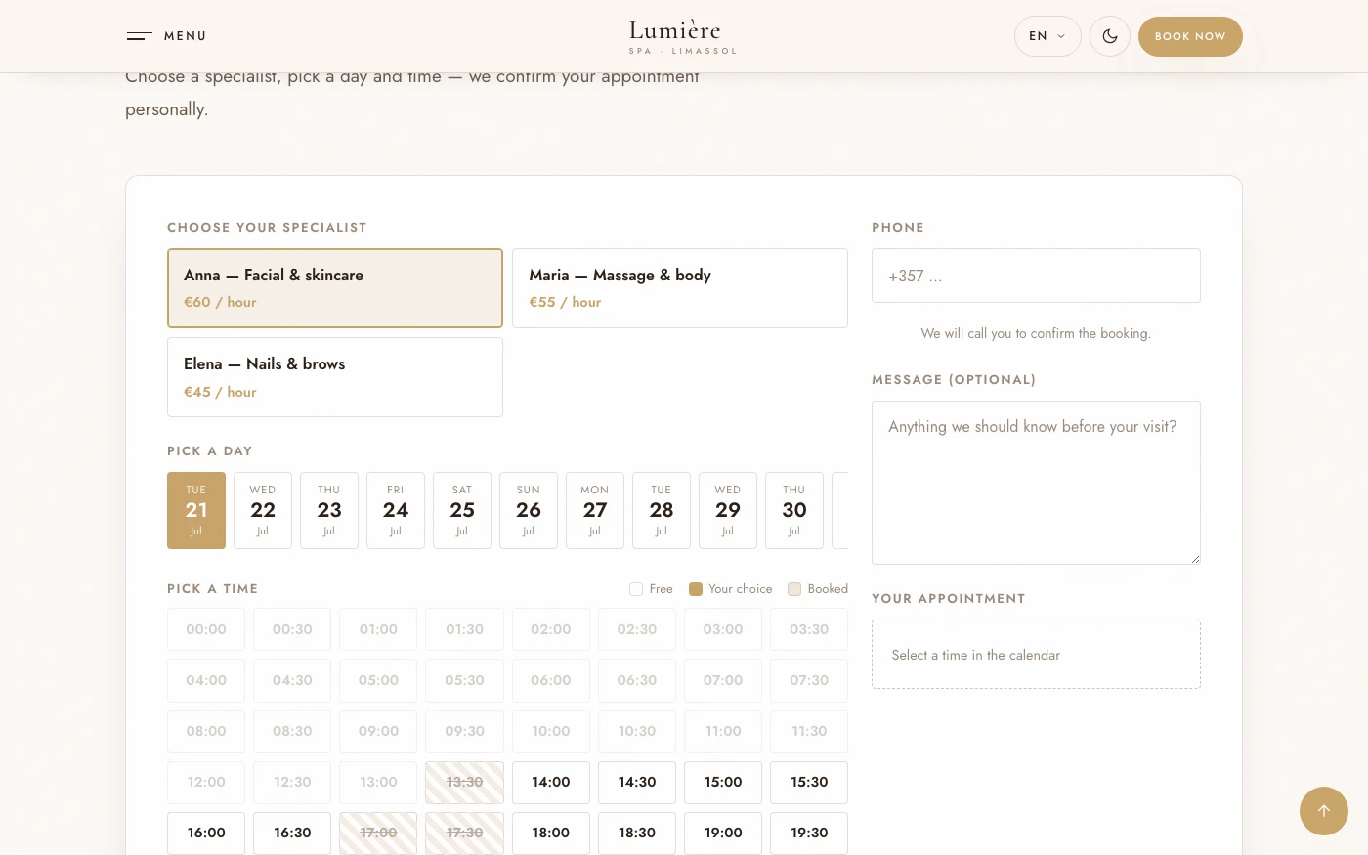The image size is (1368, 855).
Task: Toggle dark mode moon icon
Action: pos(1110,36)
